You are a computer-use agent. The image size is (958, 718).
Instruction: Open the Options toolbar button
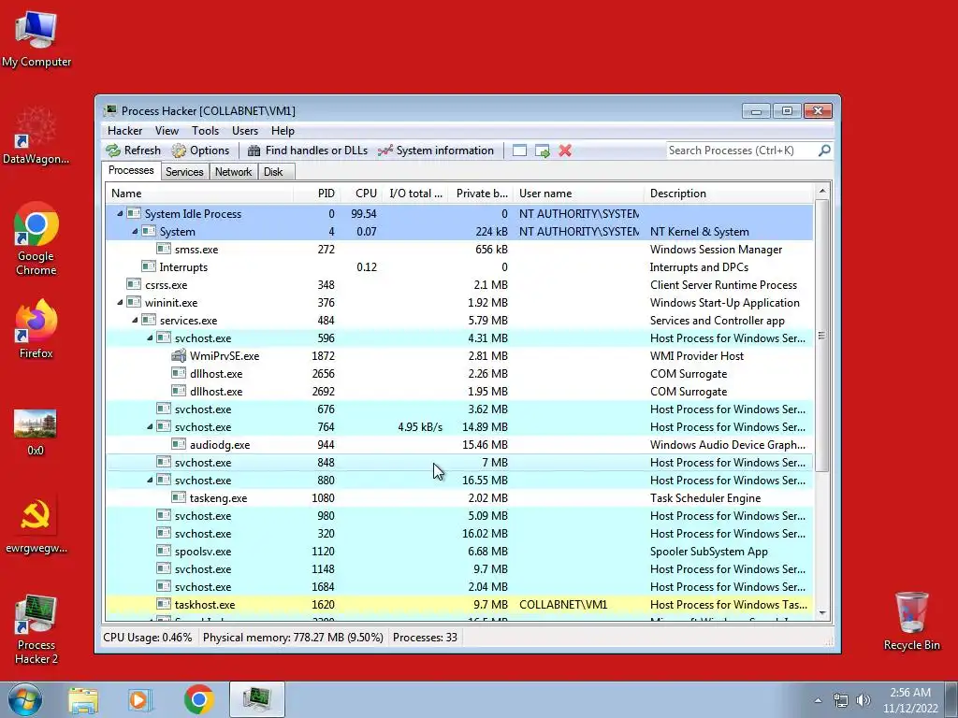(200, 151)
